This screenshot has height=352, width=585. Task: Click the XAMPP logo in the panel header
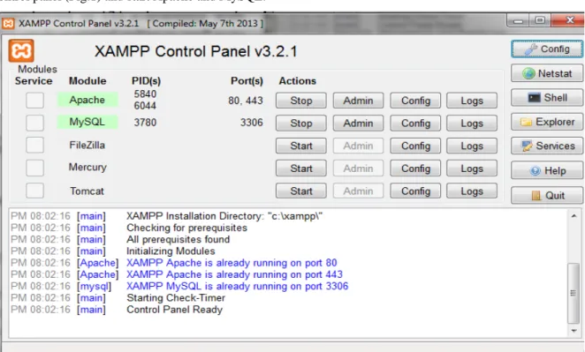[21, 50]
